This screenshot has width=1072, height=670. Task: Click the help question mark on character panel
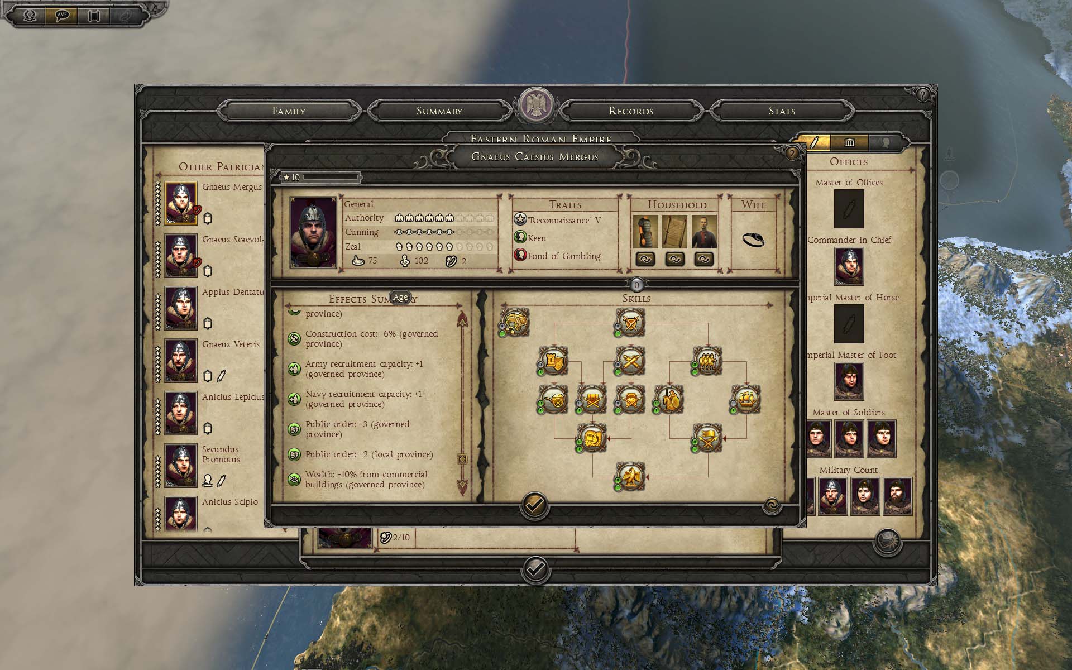(x=792, y=154)
